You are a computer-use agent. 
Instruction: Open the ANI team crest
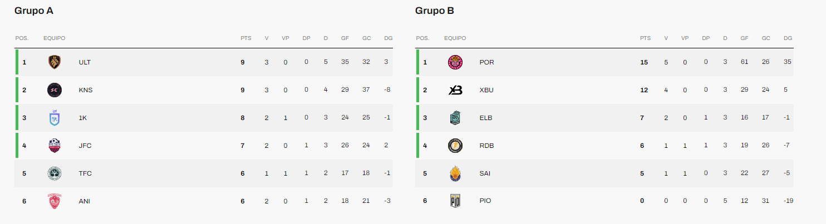click(54, 201)
